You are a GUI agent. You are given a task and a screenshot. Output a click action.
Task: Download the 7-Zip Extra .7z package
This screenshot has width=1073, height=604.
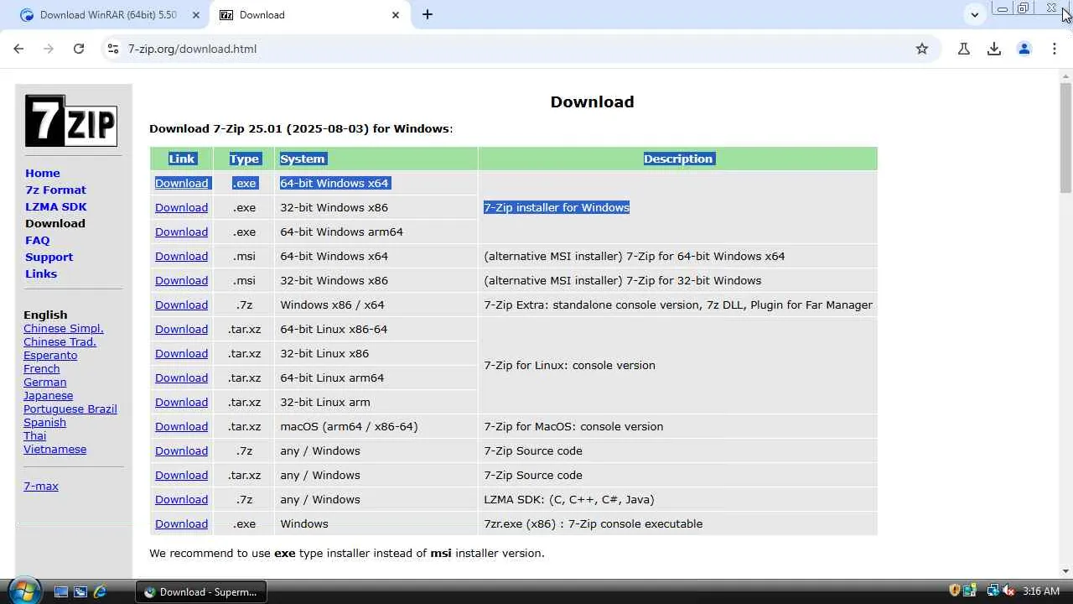181,305
